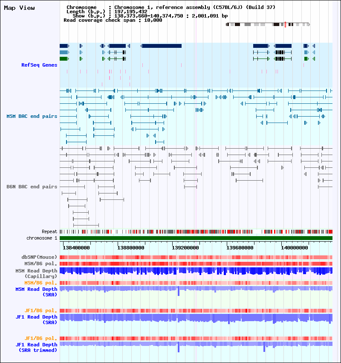341x363 pixels.
Task: Open the MSM Read Depth (SRA) link
Action: [x=36, y=292]
